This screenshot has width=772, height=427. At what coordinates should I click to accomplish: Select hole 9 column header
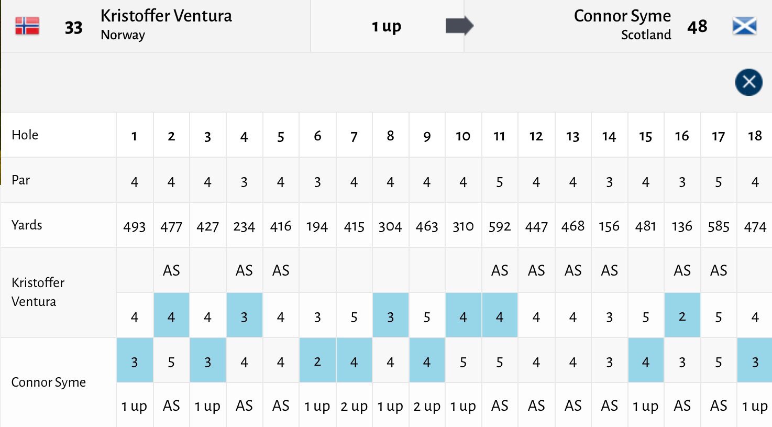click(x=427, y=136)
